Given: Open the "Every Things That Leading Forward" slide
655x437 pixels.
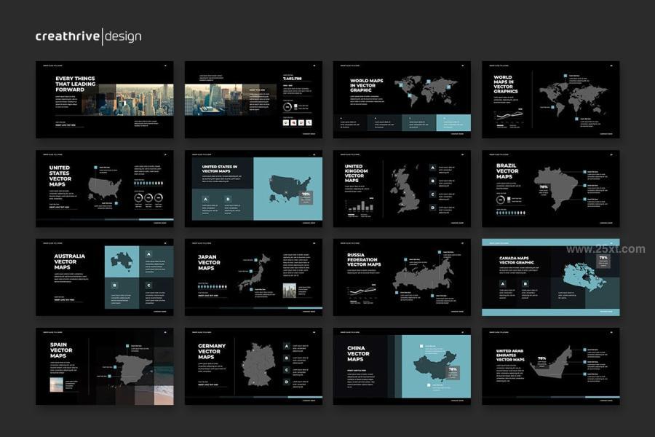Looking at the screenshot, I should [x=104, y=100].
